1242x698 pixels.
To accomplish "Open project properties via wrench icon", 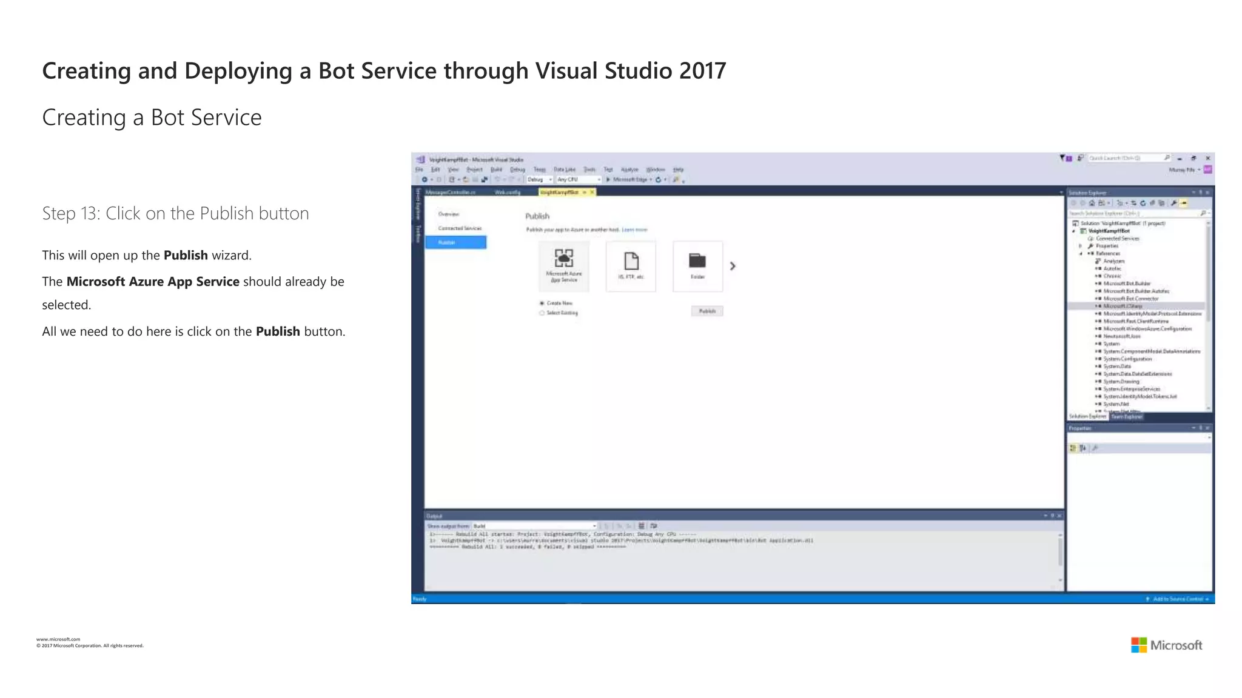I will coord(1173,203).
